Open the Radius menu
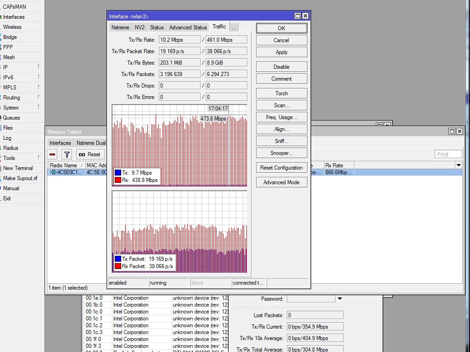Screen dimensions: 470x352 [11, 148]
